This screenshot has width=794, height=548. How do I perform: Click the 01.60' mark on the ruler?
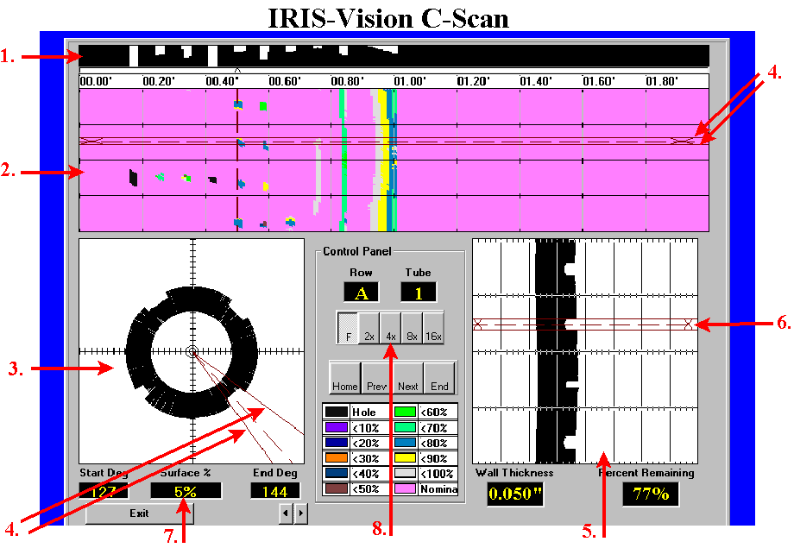[599, 81]
